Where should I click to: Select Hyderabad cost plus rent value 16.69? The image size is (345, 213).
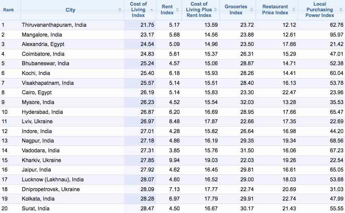pyautogui.click(x=211, y=112)
